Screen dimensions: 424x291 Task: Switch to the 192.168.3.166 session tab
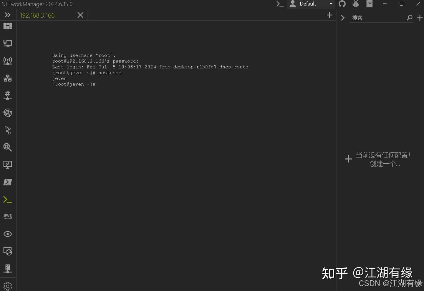click(37, 15)
